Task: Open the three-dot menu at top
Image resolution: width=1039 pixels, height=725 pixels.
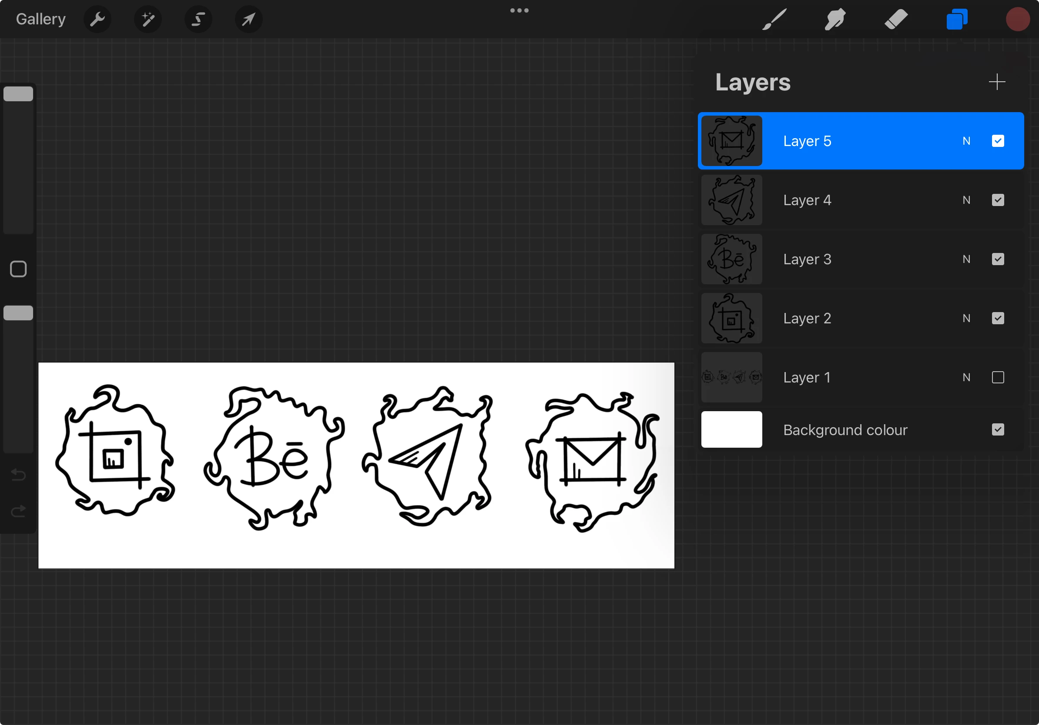Action: tap(519, 10)
